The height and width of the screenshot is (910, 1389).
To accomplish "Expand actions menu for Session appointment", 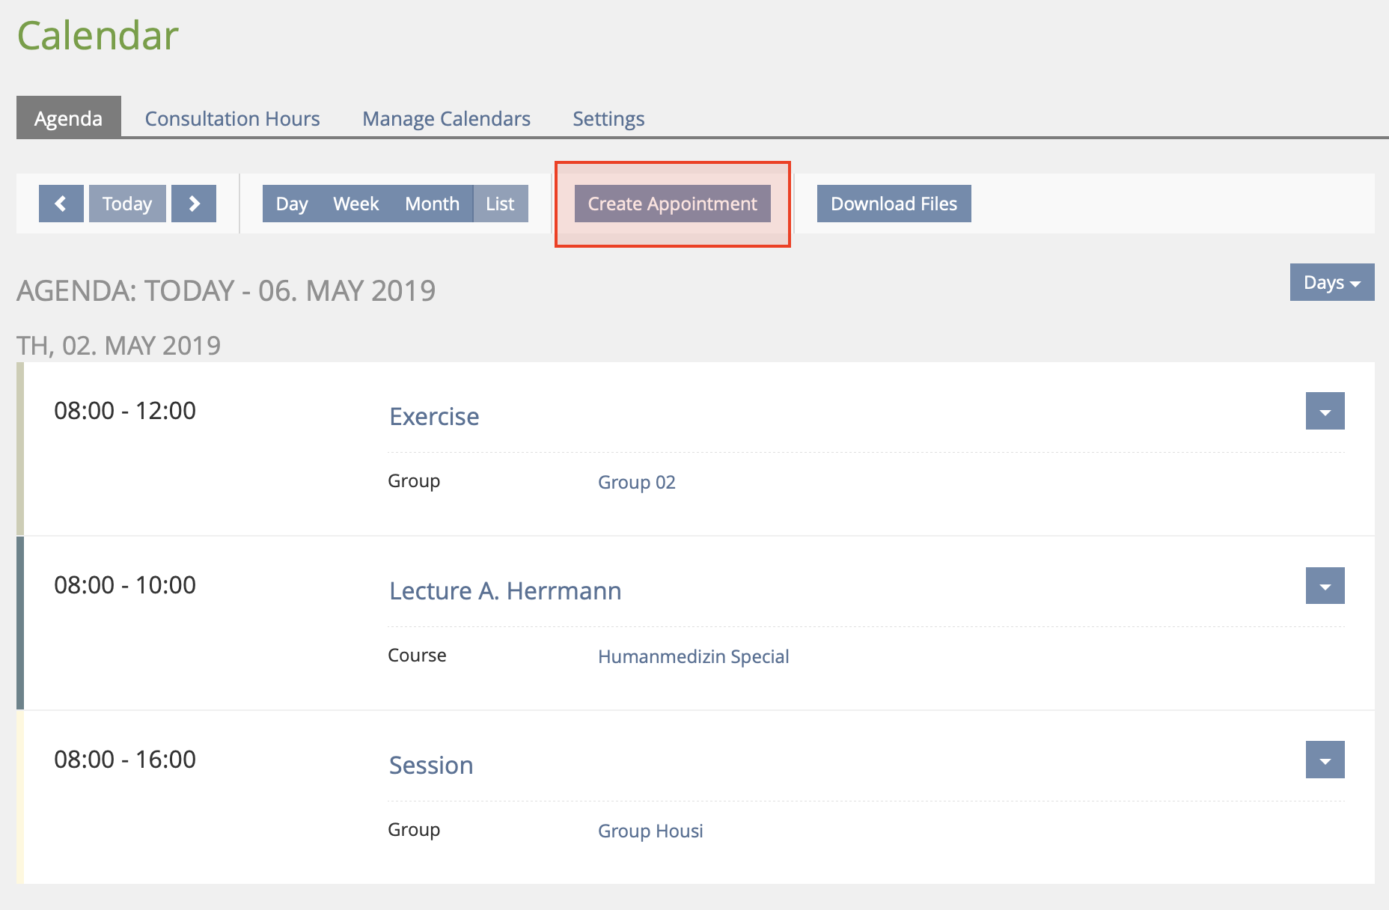I will 1325,760.
